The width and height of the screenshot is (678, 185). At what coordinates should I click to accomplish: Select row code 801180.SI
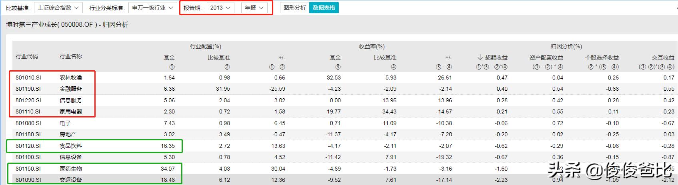[x=28, y=134]
